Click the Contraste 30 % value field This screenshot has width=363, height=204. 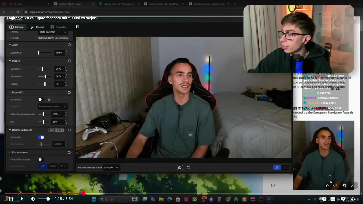click(x=59, y=69)
